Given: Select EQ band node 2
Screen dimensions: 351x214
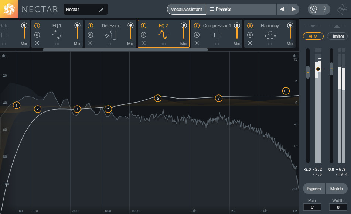Looking at the screenshot, I should (38, 109).
